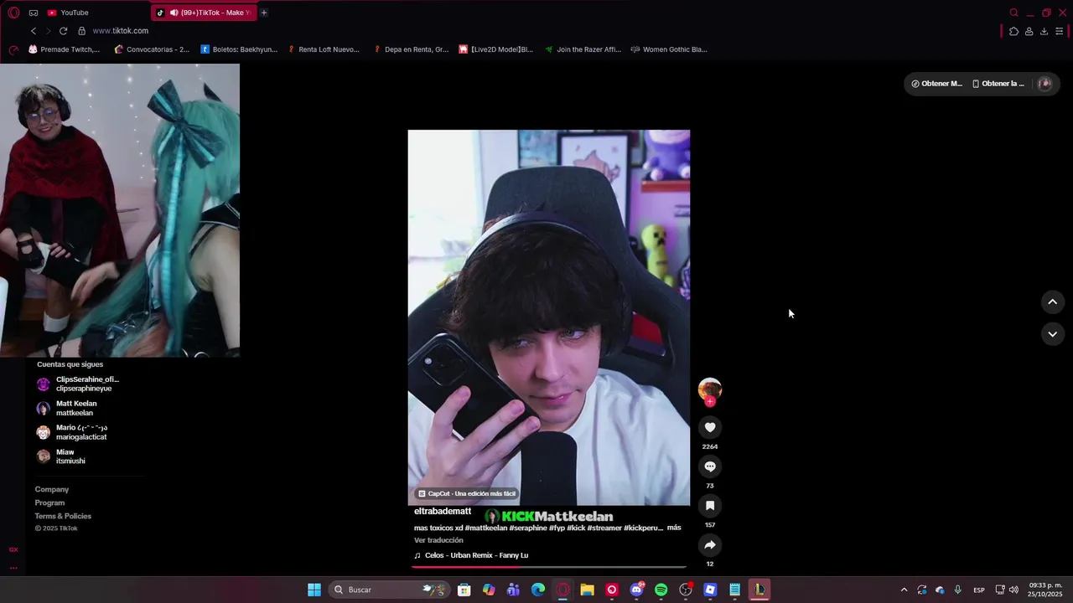The width and height of the screenshot is (1073, 603).
Task: Click the Obtener la app button
Action: pos(998,84)
